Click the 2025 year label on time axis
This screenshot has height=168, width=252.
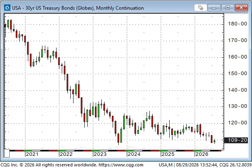point(168,154)
